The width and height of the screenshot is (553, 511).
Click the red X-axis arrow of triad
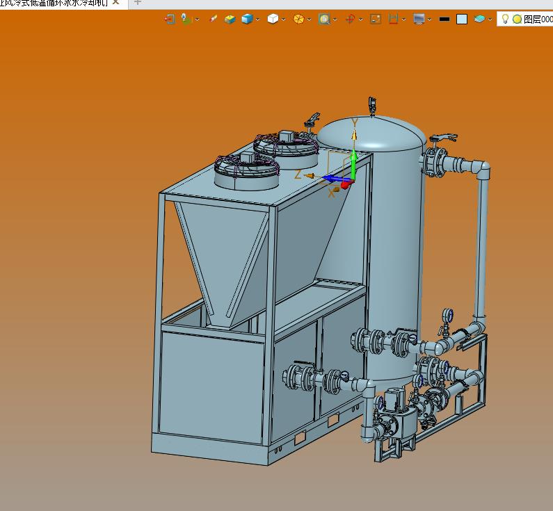coord(346,184)
